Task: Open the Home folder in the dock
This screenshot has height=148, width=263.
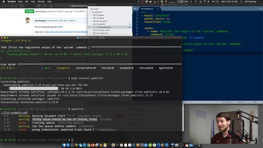Action: (x=187, y=145)
